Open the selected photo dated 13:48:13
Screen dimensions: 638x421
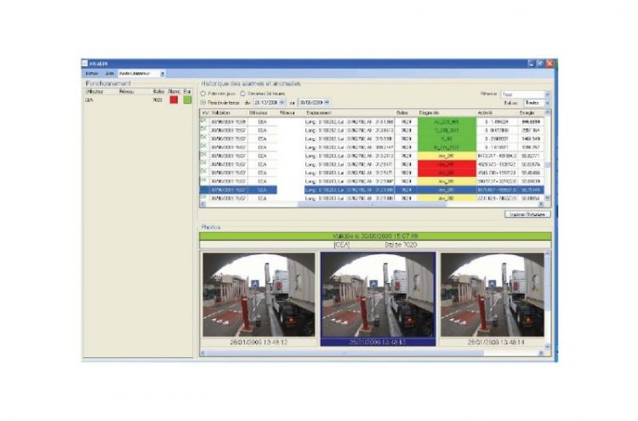pyautogui.click(x=378, y=299)
